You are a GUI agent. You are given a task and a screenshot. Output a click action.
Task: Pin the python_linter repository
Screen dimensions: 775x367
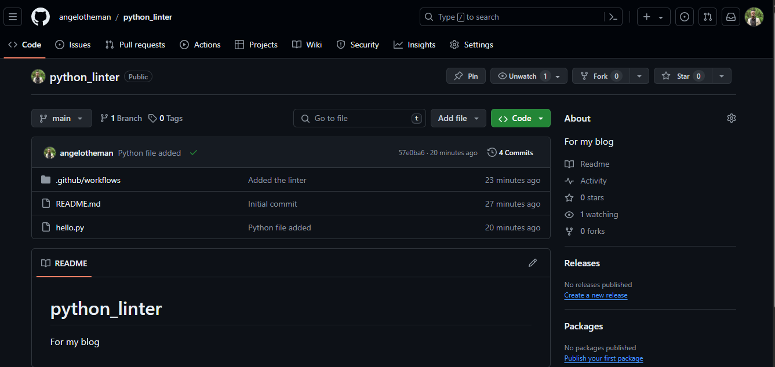click(x=466, y=76)
